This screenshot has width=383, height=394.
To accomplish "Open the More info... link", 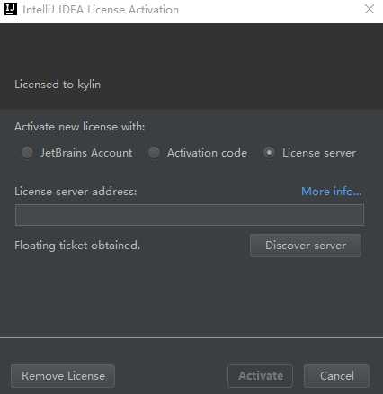I will coord(332,191).
